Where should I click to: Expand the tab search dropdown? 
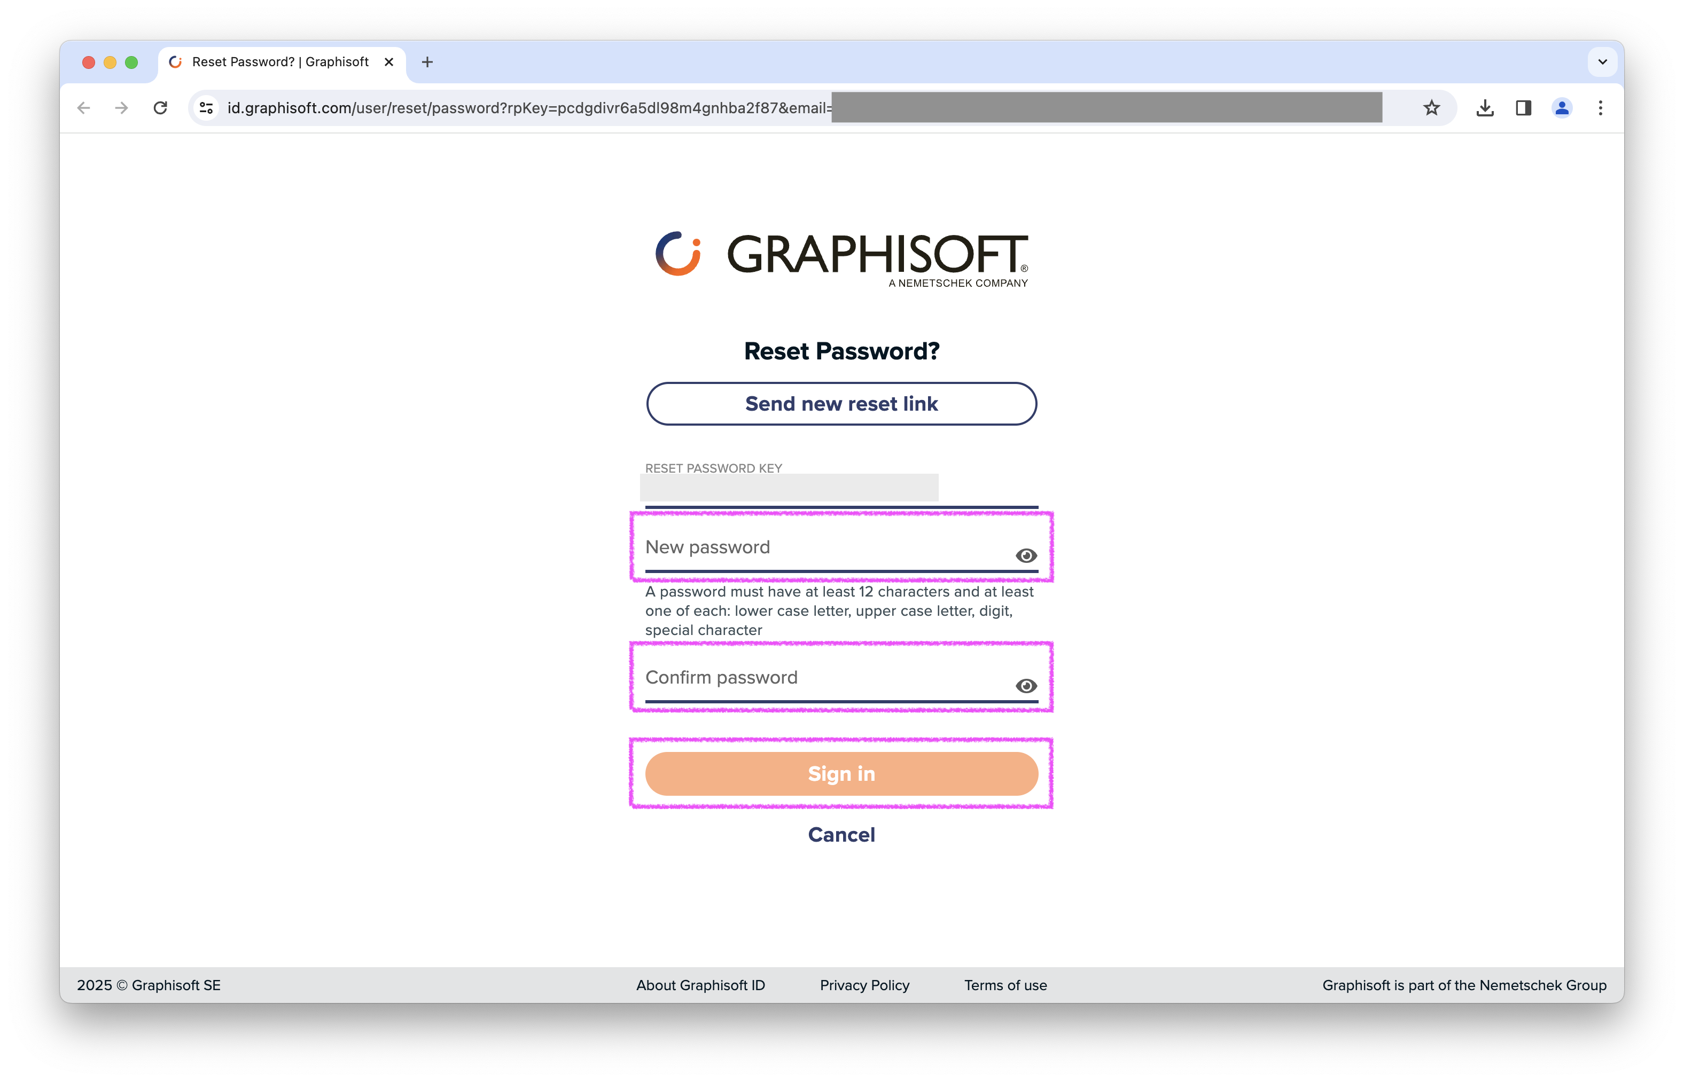(x=1602, y=62)
